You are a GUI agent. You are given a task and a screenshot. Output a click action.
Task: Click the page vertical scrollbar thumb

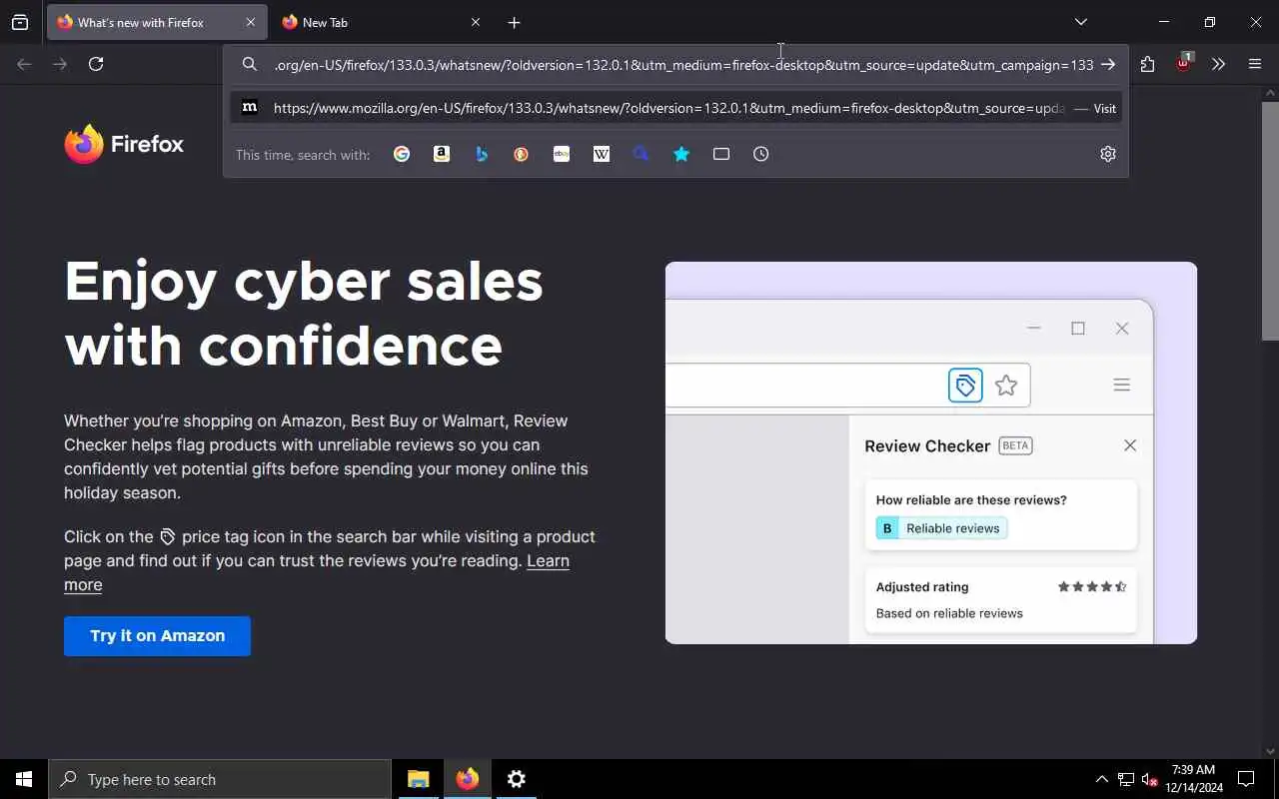(x=1270, y=220)
